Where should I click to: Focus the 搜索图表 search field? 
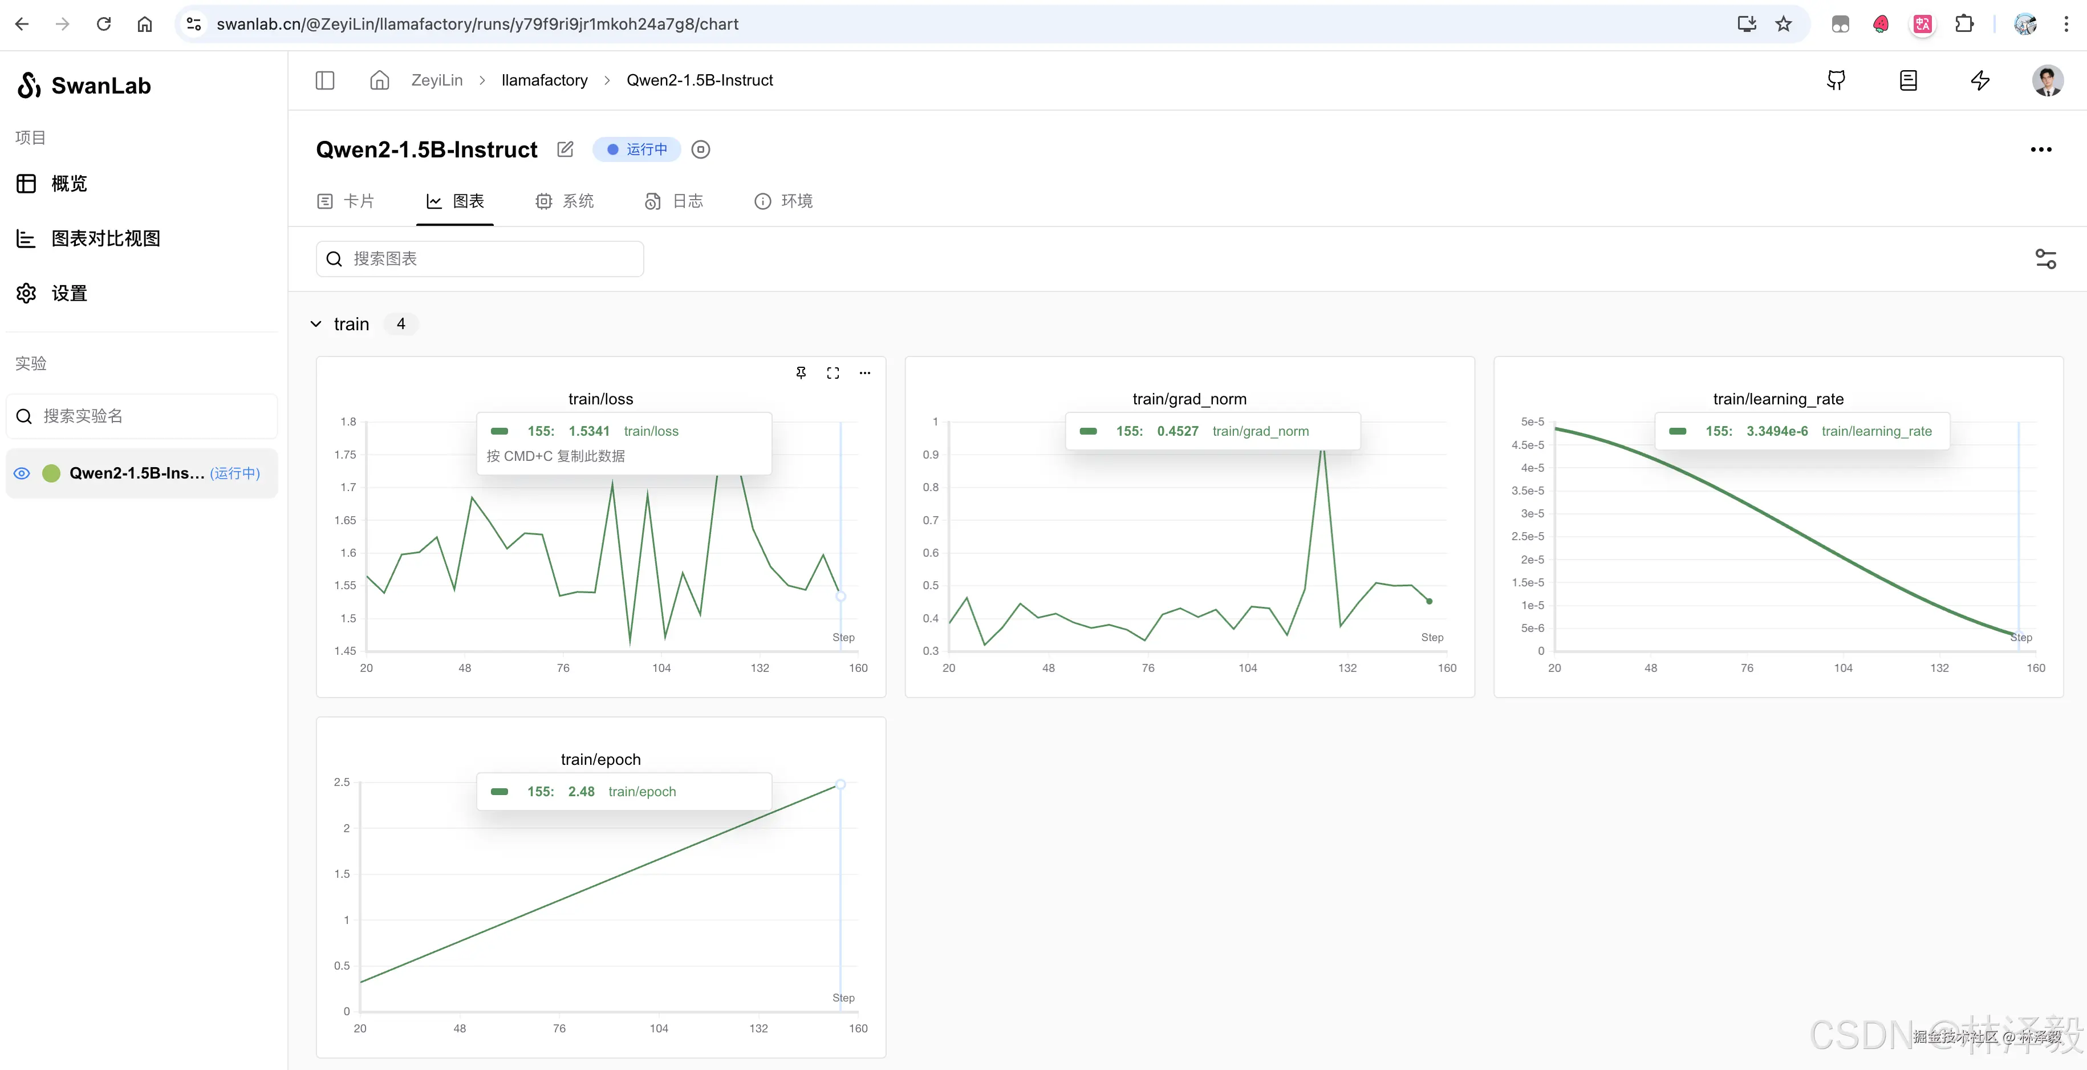pos(480,258)
